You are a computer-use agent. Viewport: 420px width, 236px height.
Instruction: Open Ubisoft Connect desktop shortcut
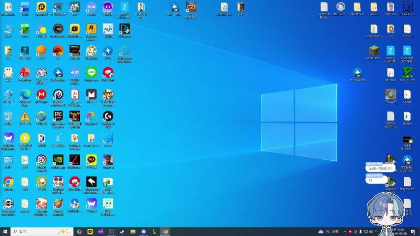41,160
